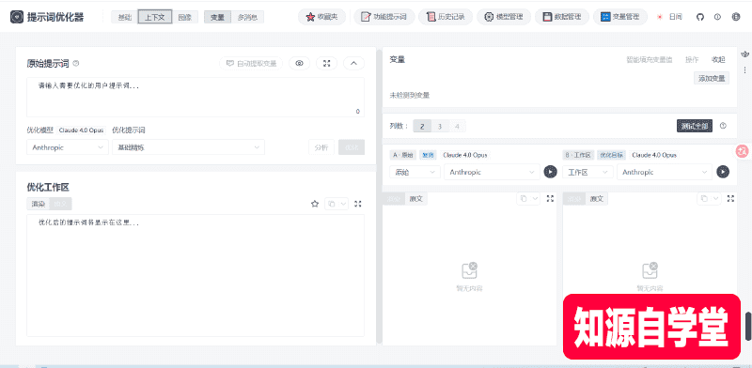Image resolution: width=752 pixels, height=368 pixels.
Task: Select 渲染 view in 优化工作区
Action: tap(39, 204)
